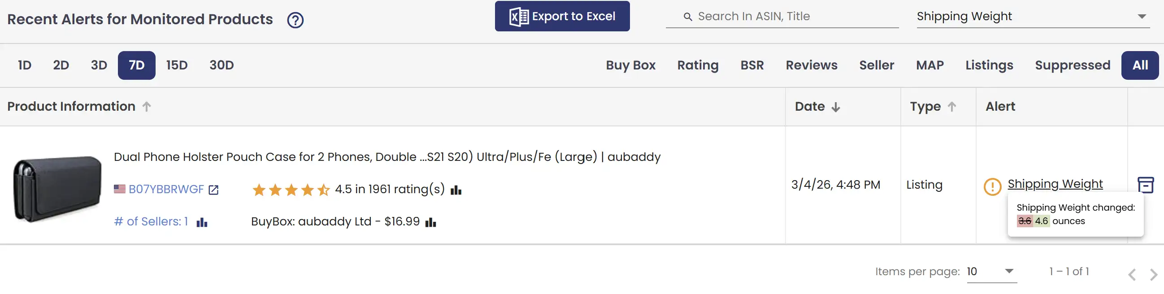The height and width of the screenshot is (294, 1164).
Task: Archive this alert with the box icon
Action: click(1146, 185)
